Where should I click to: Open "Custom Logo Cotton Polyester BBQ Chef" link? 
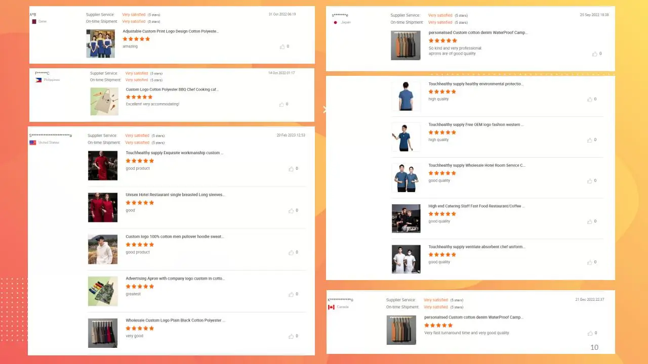[x=172, y=89]
